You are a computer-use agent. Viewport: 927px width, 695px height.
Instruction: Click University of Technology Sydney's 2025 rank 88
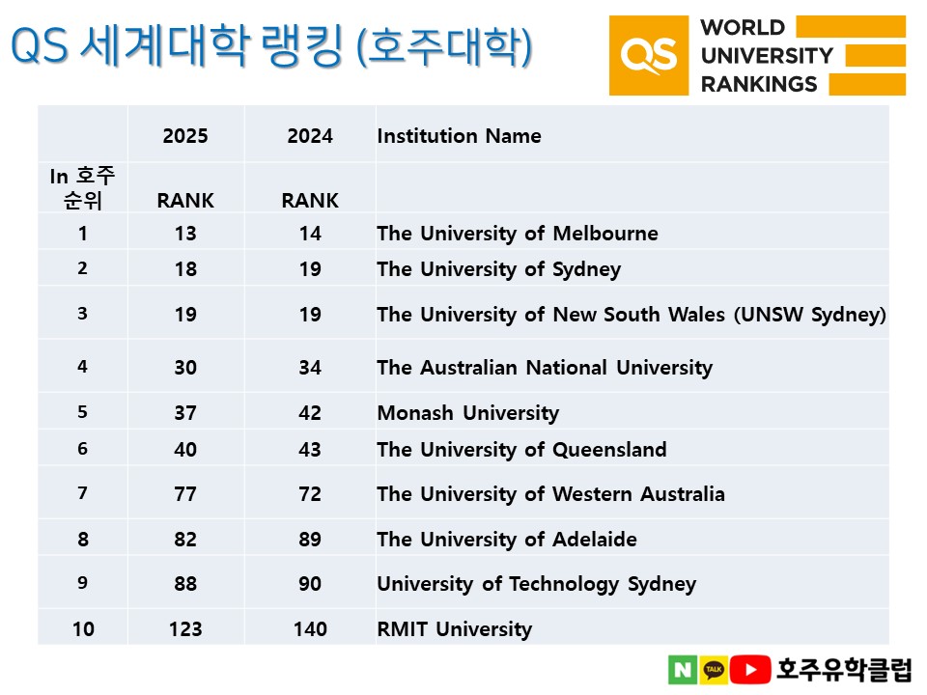[185, 584]
